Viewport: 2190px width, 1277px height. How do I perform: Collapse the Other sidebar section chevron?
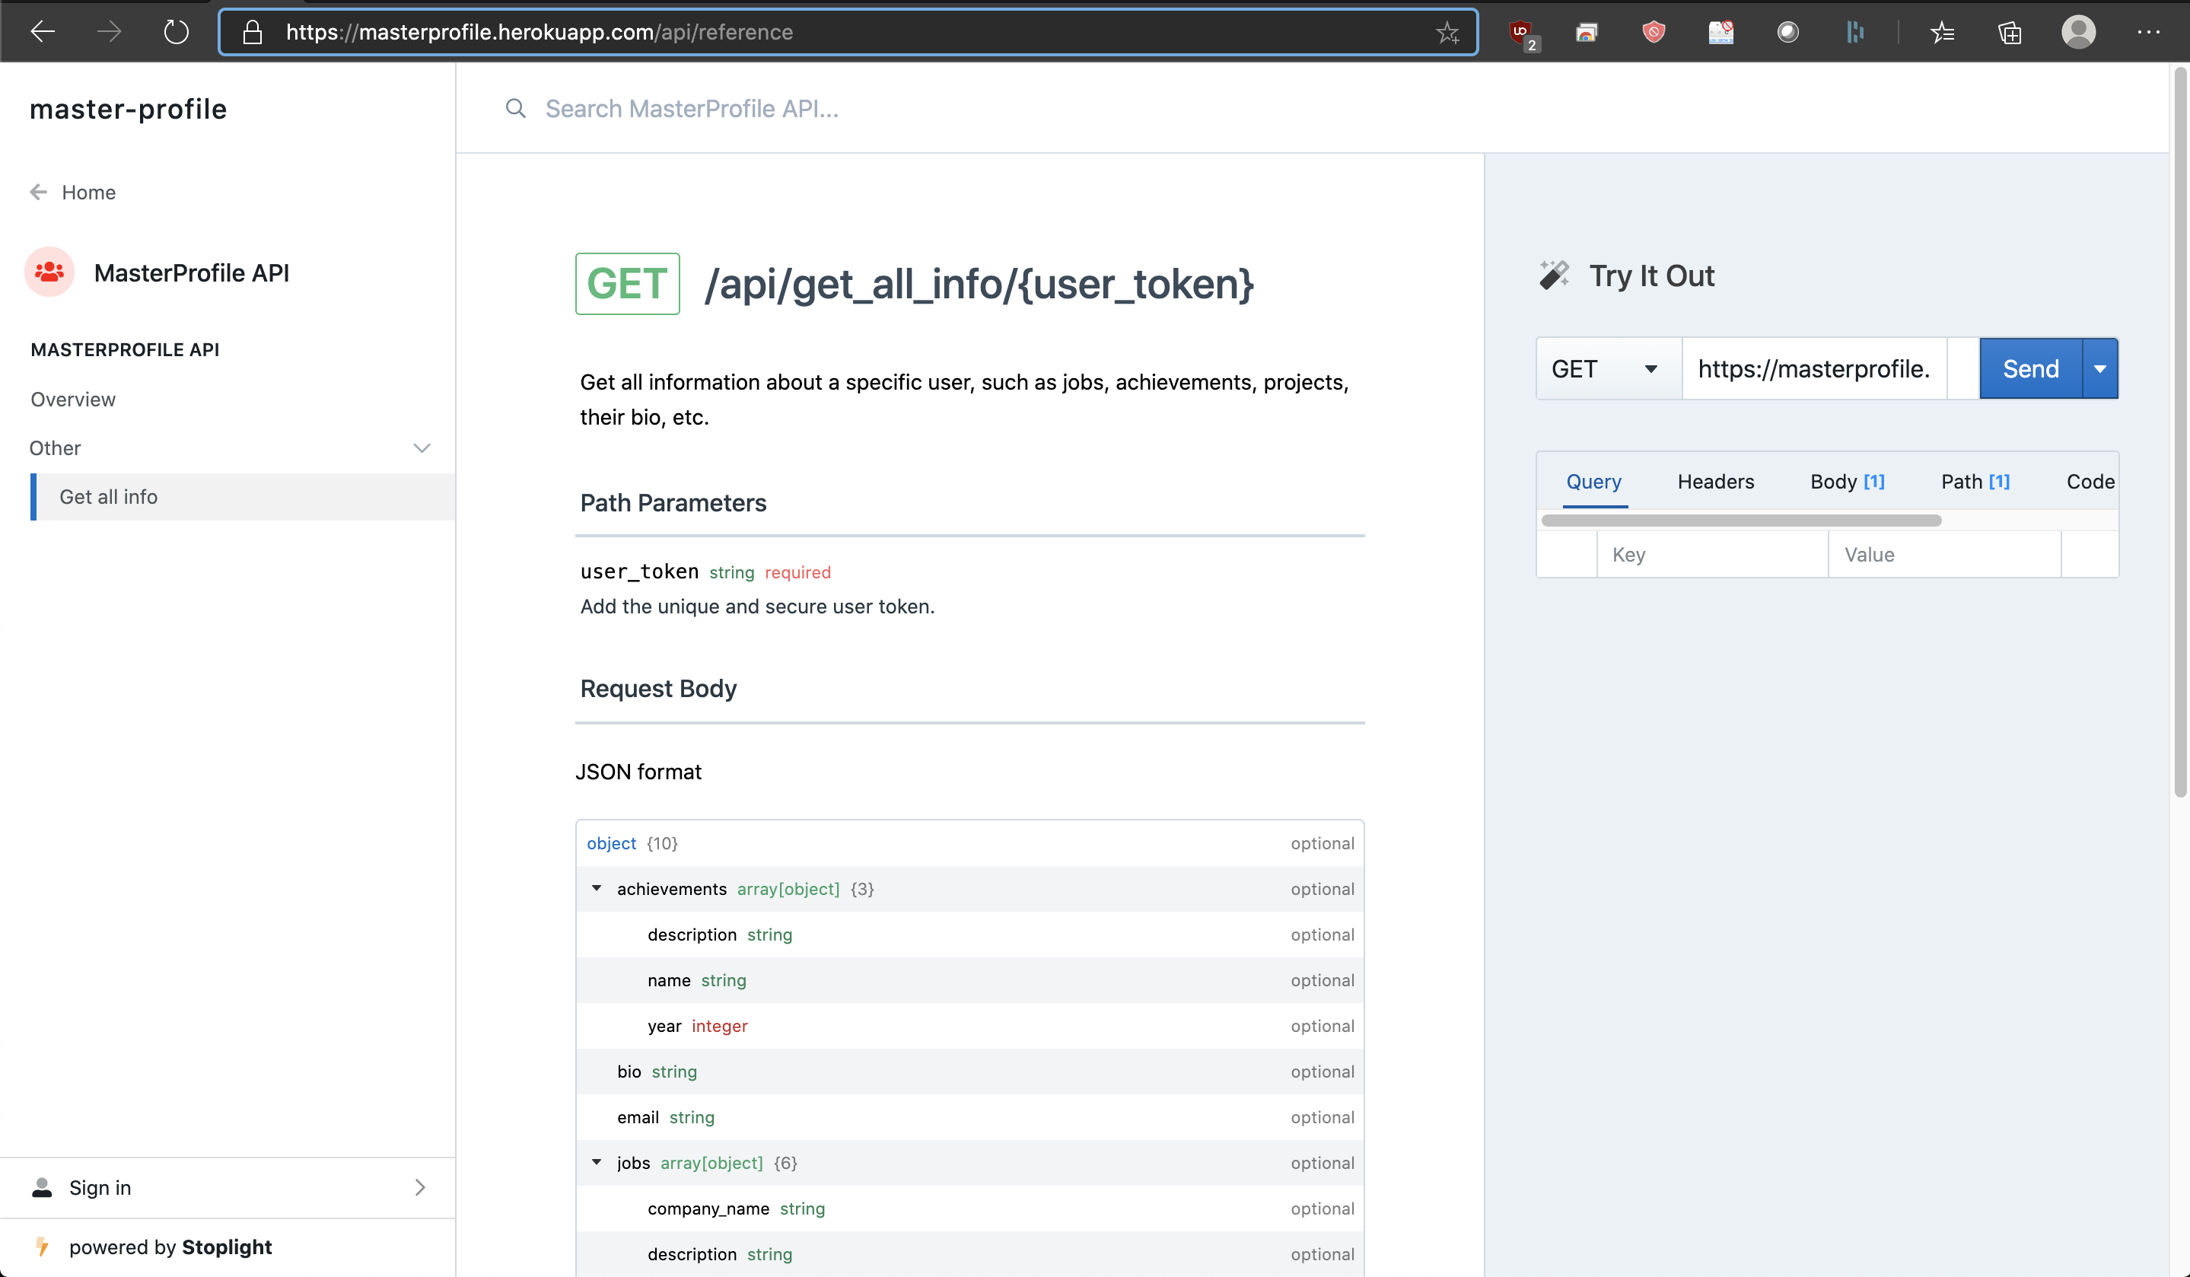422,447
